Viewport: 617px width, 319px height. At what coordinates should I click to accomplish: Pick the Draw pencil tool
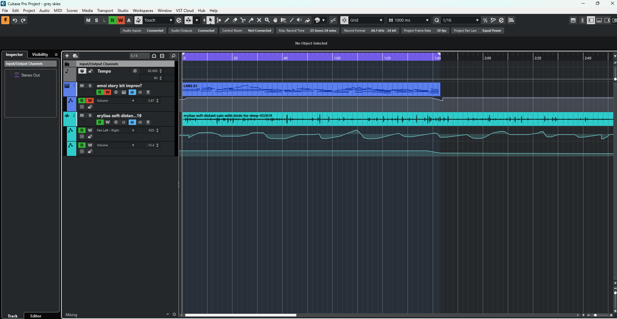pos(227,20)
